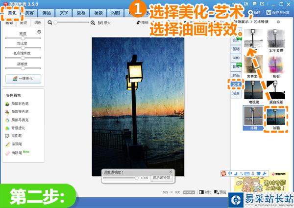The width and height of the screenshot is (294, 208).
Task: Click the 对比 compare icon
Action: [201, 192]
